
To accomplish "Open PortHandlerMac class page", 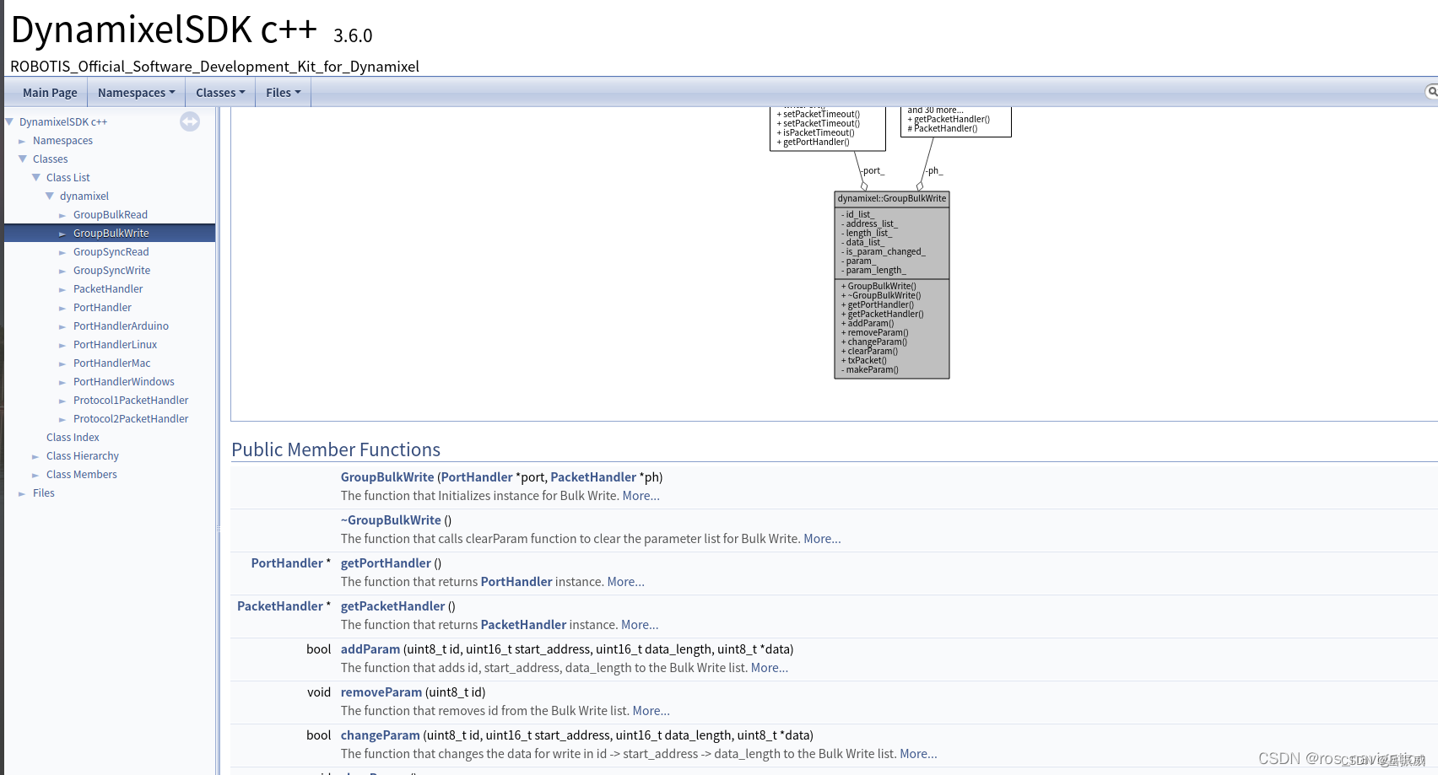I will pos(111,363).
